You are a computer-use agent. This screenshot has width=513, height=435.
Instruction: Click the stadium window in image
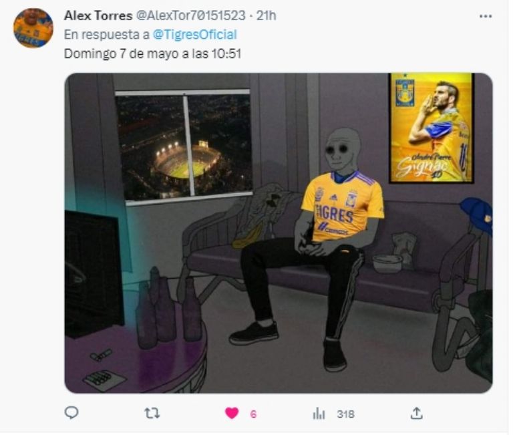(184, 146)
